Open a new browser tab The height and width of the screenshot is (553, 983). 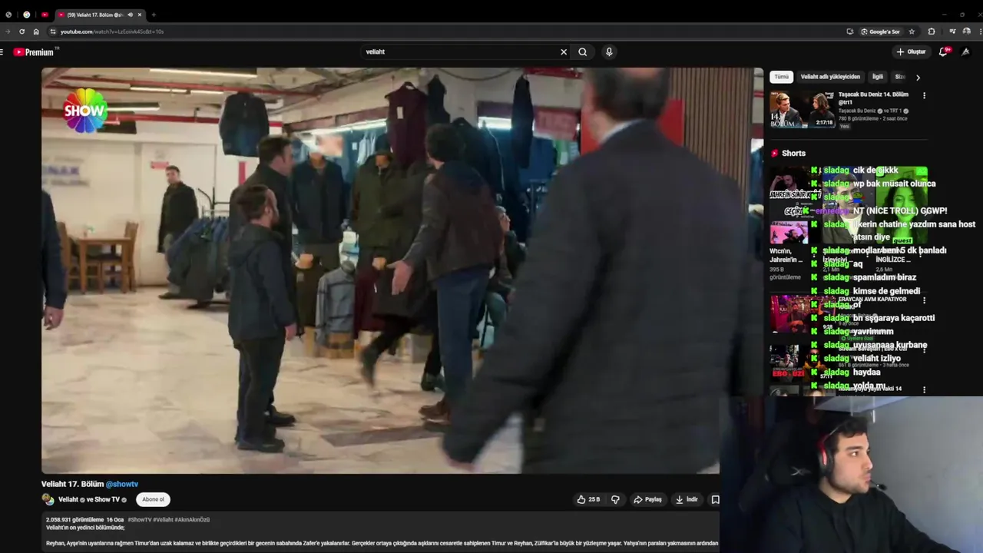(x=154, y=15)
